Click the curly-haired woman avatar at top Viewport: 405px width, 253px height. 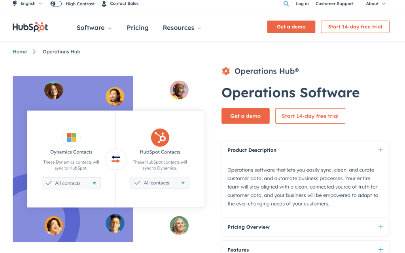(x=54, y=90)
